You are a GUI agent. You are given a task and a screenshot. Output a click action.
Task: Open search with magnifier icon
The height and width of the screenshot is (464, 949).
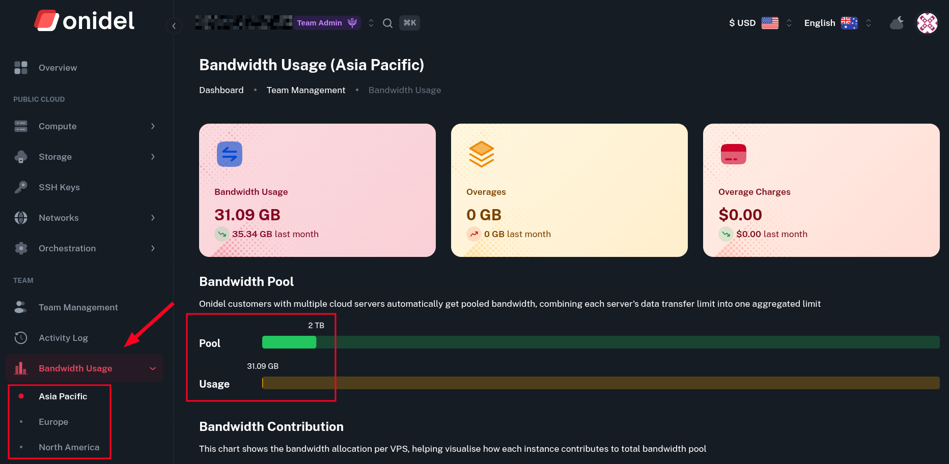[x=387, y=23]
